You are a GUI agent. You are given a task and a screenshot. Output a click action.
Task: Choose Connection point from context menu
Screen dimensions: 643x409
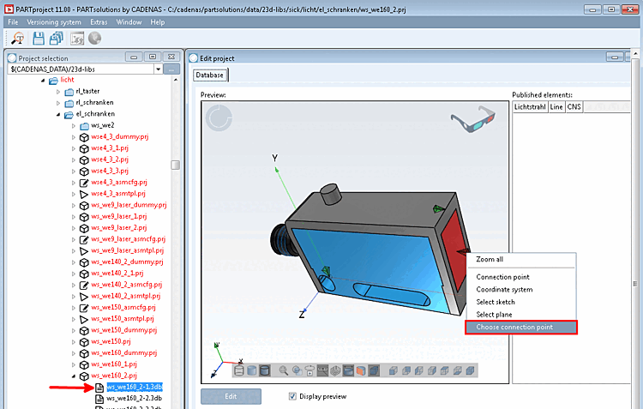[x=502, y=277]
